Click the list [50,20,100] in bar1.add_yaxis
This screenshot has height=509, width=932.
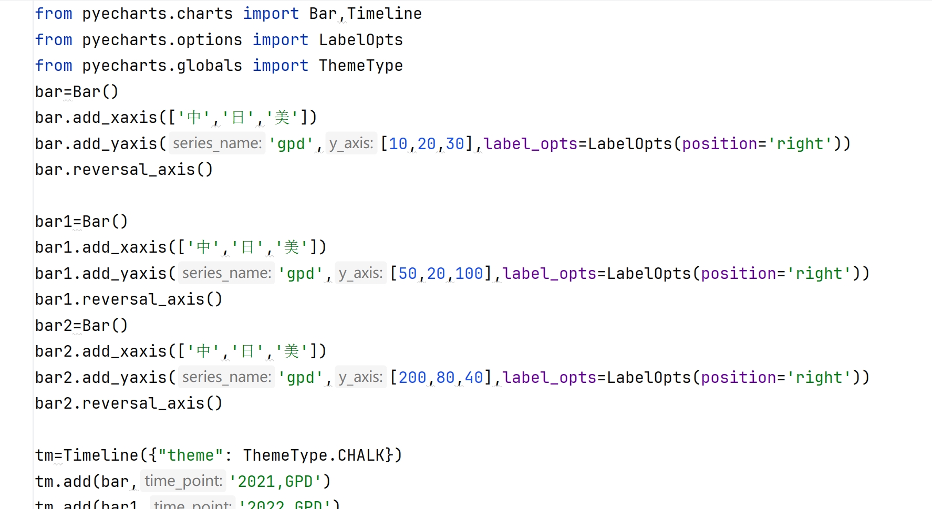click(x=441, y=274)
